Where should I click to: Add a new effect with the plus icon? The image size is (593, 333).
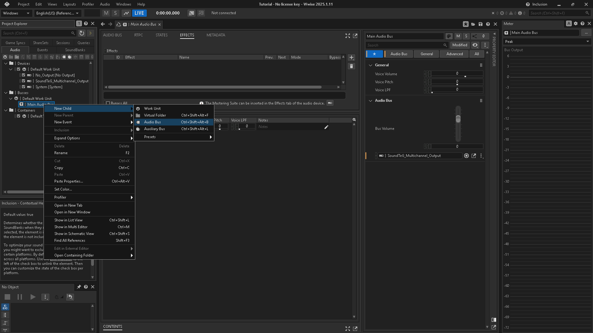[351, 58]
